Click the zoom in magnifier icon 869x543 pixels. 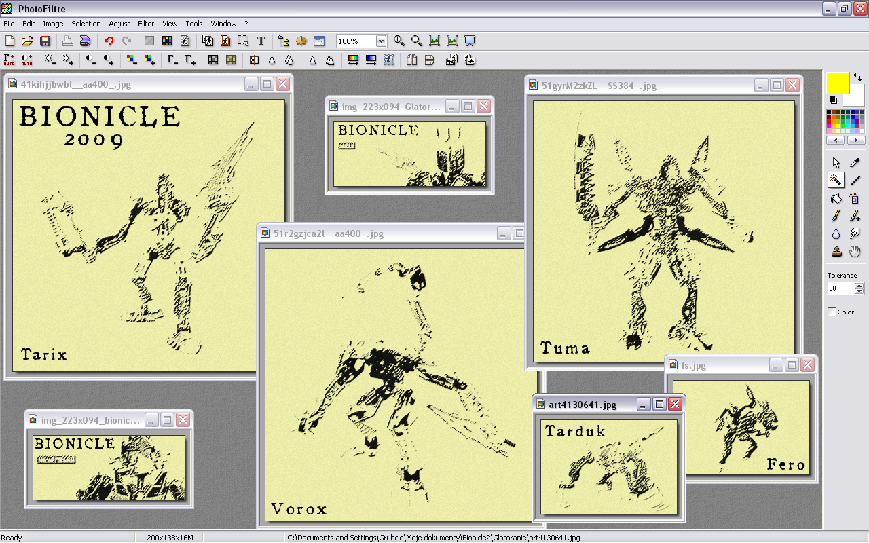[x=399, y=41]
